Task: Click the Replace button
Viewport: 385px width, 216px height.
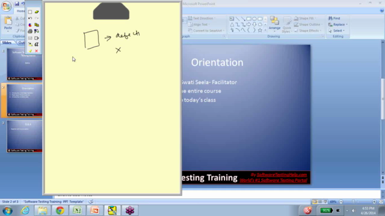Action: tap(338, 25)
